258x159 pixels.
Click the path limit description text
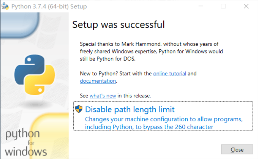163,123
